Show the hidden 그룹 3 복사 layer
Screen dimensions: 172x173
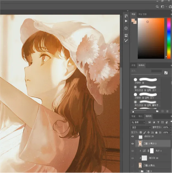tap(132, 165)
